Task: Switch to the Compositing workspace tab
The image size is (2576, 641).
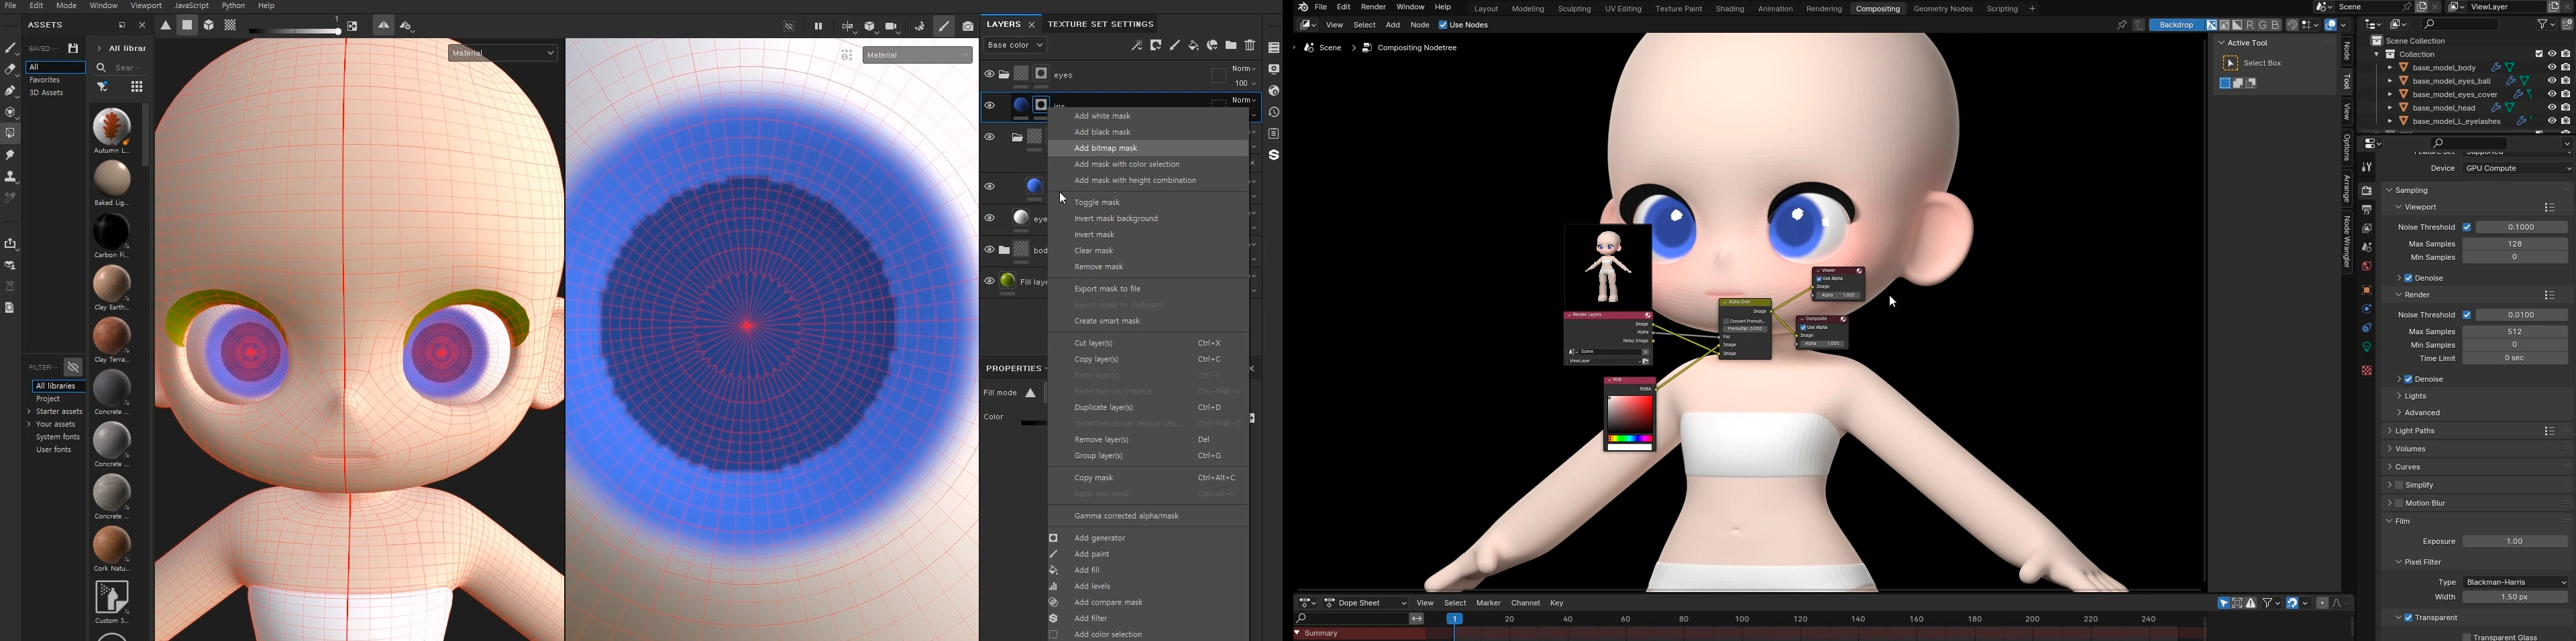Action: [x=1878, y=8]
